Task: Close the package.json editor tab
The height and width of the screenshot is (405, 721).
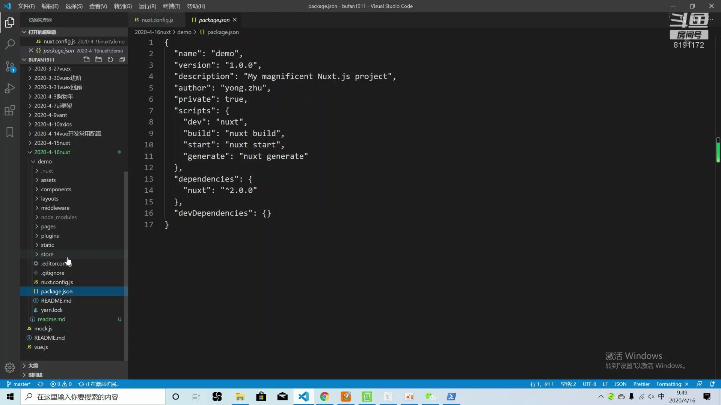Action: (x=235, y=20)
